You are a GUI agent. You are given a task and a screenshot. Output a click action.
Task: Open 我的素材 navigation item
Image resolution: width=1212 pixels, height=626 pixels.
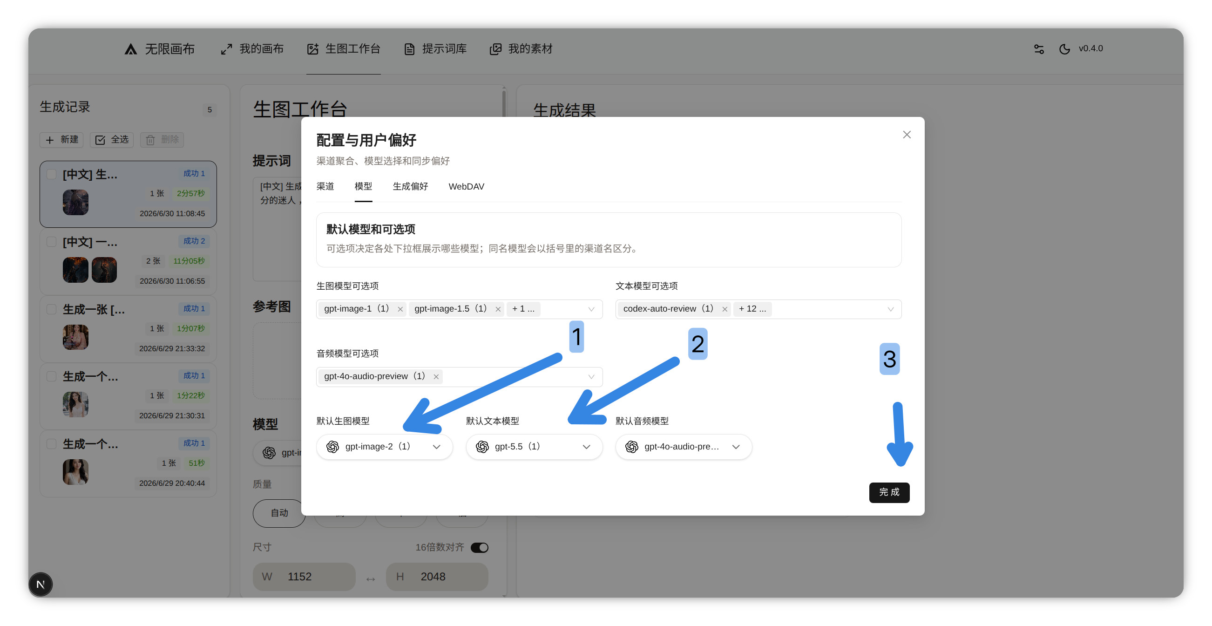[521, 49]
